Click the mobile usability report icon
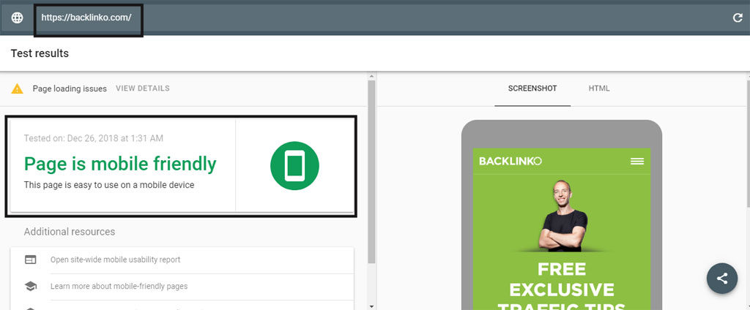The height and width of the screenshot is (310, 750). tap(31, 260)
